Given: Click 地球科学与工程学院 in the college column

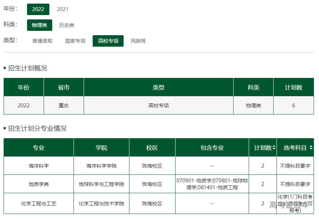Looking at the screenshot, I should point(101,184).
